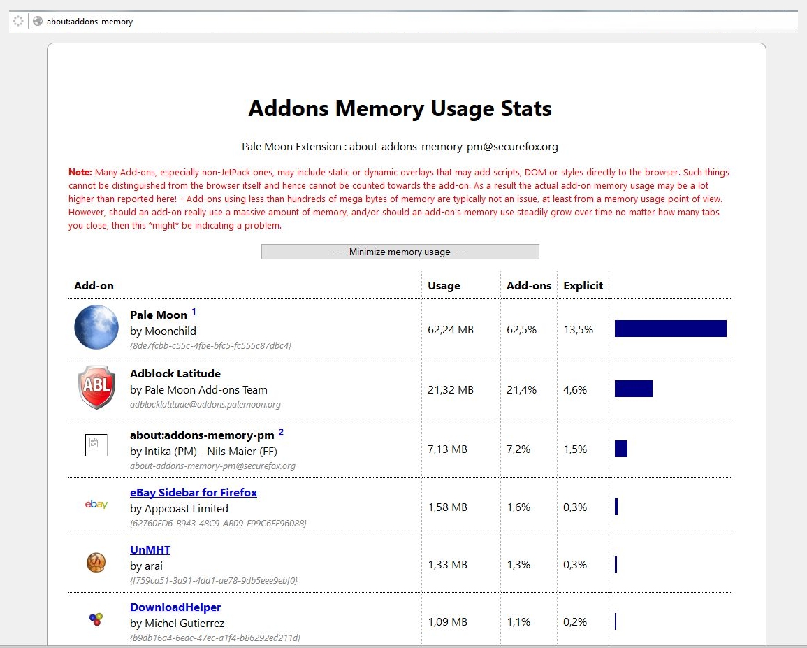Screen dimensions: 807x648
Task: Click the Pale Moon memory usage bar
Action: [670, 329]
